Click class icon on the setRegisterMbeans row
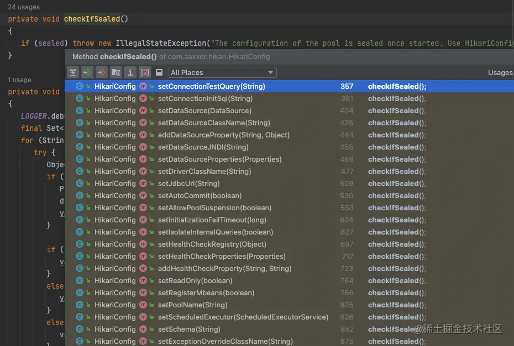Viewport: 514px width, 346px height. coord(80,292)
